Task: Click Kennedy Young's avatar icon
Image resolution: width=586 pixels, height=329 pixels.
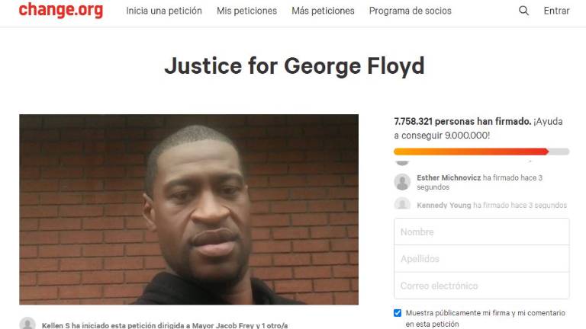Action: (x=403, y=204)
